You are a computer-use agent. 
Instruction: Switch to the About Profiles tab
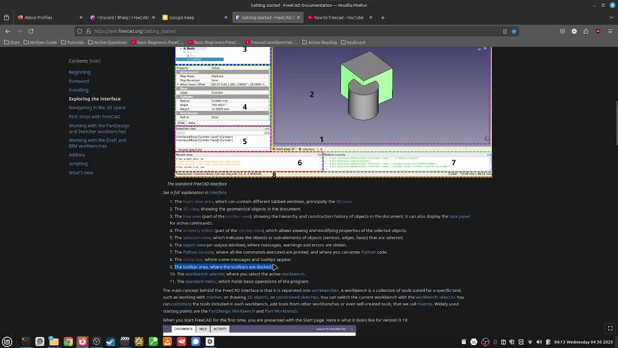click(x=49, y=17)
